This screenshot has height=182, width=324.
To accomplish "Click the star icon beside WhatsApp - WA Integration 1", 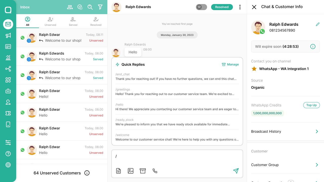I will point(254,69).
